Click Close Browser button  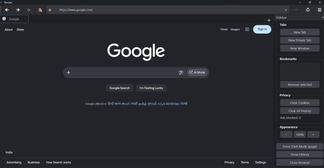coord(299,163)
